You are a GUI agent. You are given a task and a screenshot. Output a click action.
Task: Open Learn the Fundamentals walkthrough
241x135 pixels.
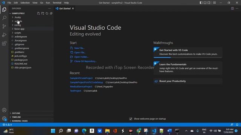[188, 68]
